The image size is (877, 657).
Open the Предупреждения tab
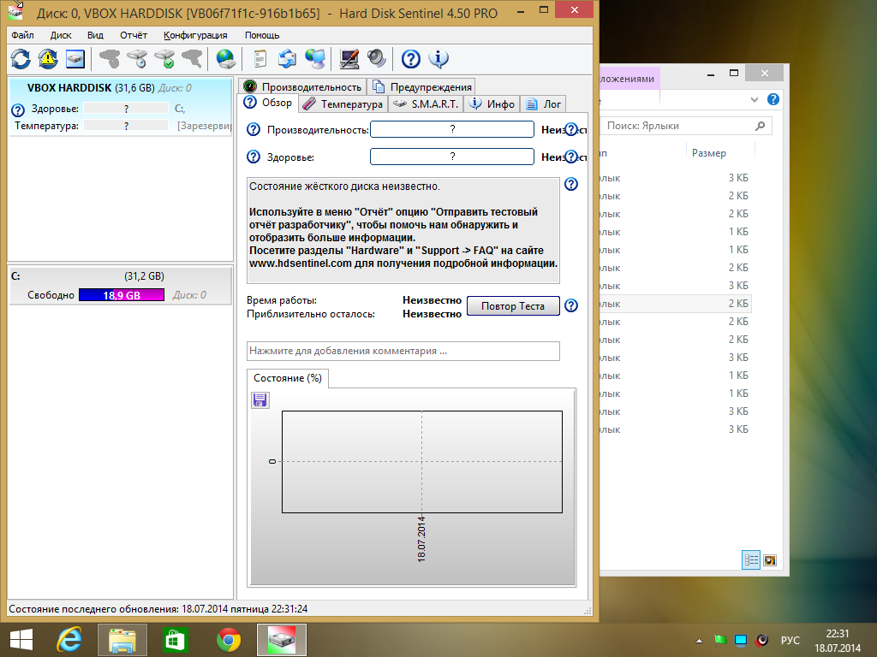[x=422, y=87]
